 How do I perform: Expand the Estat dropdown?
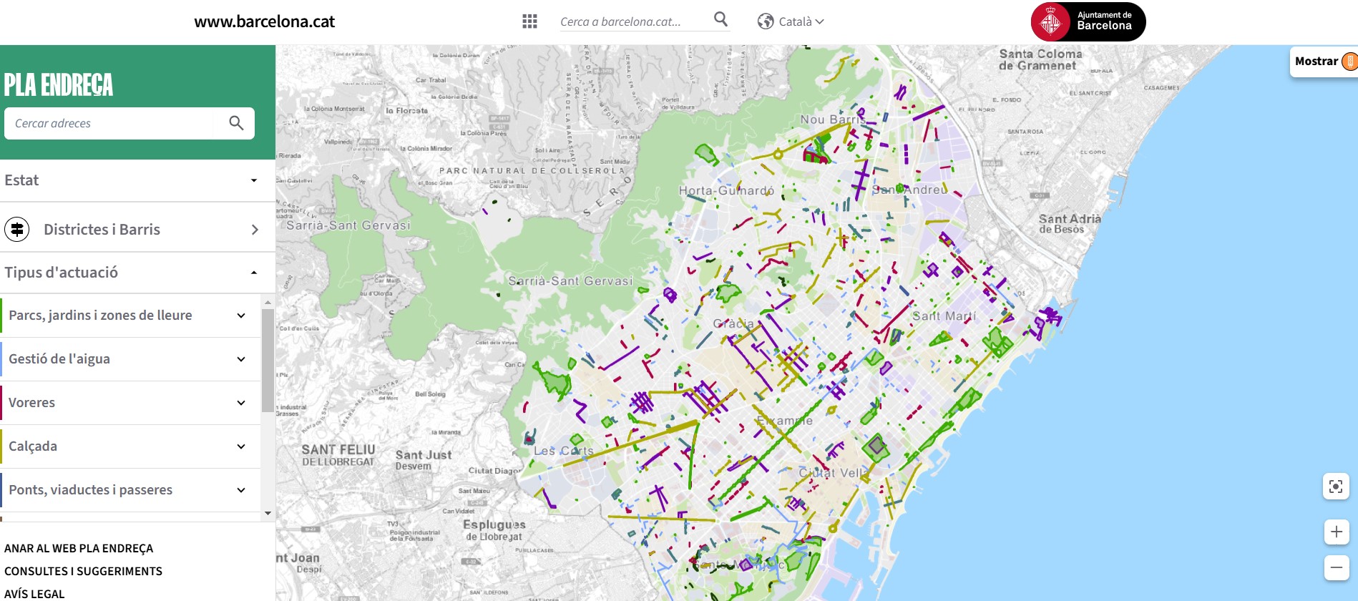click(253, 180)
